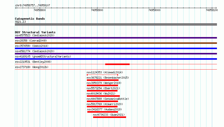Select the thick red esv2219531 segment
The width and height of the screenshot is (224, 127).
(118, 64)
